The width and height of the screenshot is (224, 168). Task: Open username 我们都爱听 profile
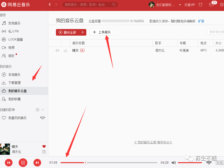point(165,5)
